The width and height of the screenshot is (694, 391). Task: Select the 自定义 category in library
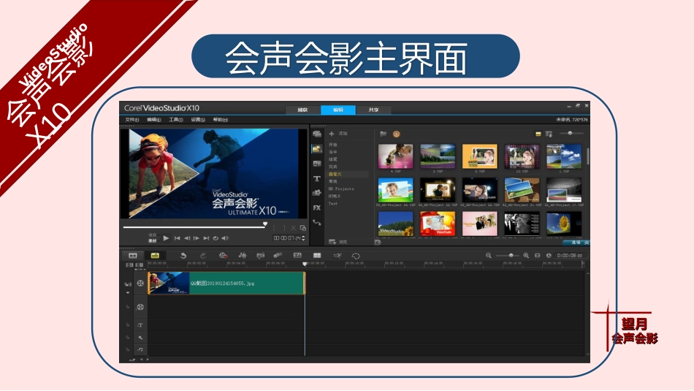348,174
